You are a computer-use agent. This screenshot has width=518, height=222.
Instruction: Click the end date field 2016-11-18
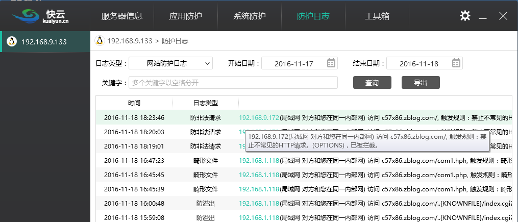pyautogui.click(x=418, y=64)
